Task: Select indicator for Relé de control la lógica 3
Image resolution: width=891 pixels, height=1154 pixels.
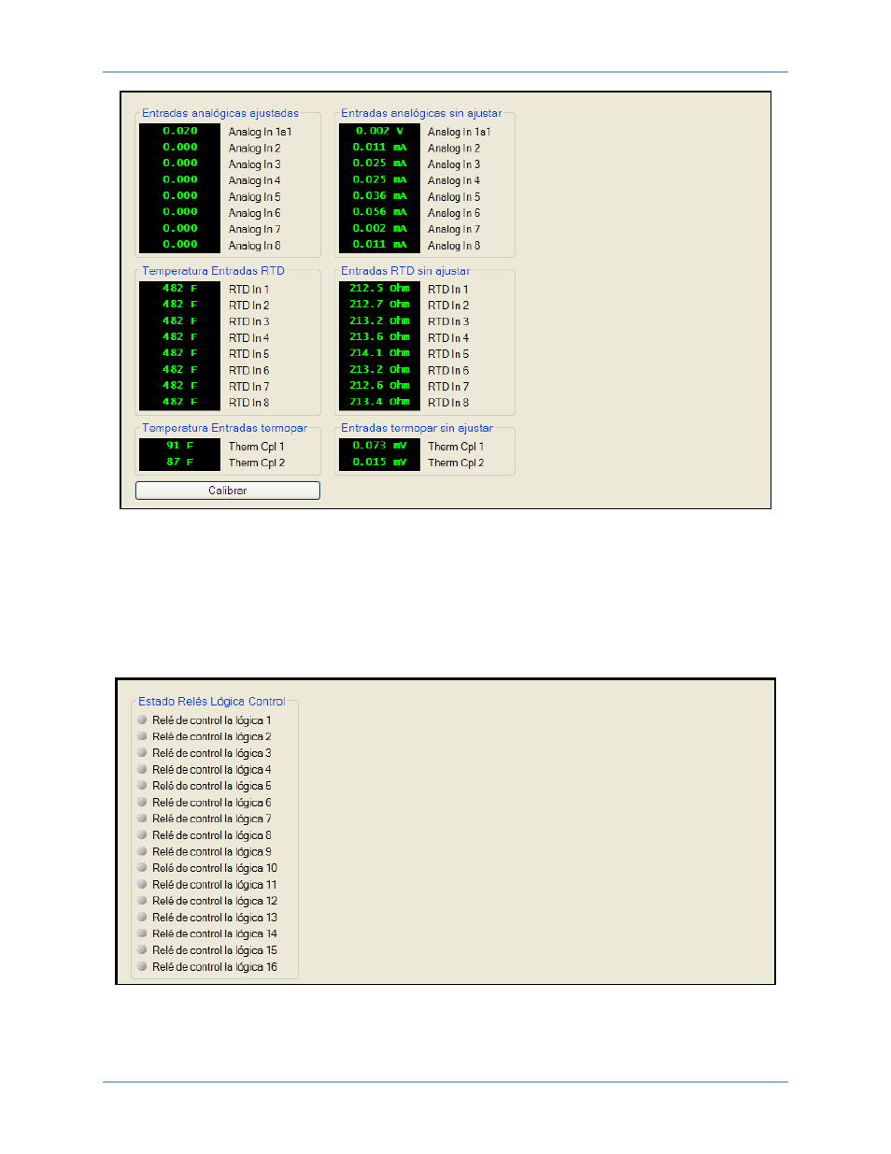Action: [x=142, y=753]
